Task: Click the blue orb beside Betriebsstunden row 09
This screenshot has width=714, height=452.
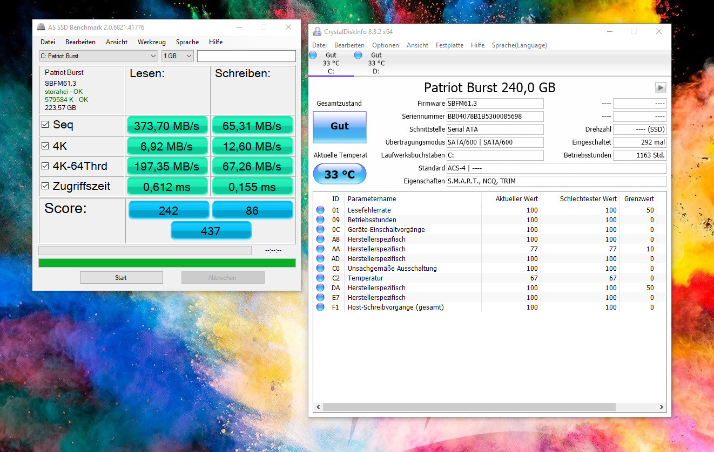Action: [321, 220]
